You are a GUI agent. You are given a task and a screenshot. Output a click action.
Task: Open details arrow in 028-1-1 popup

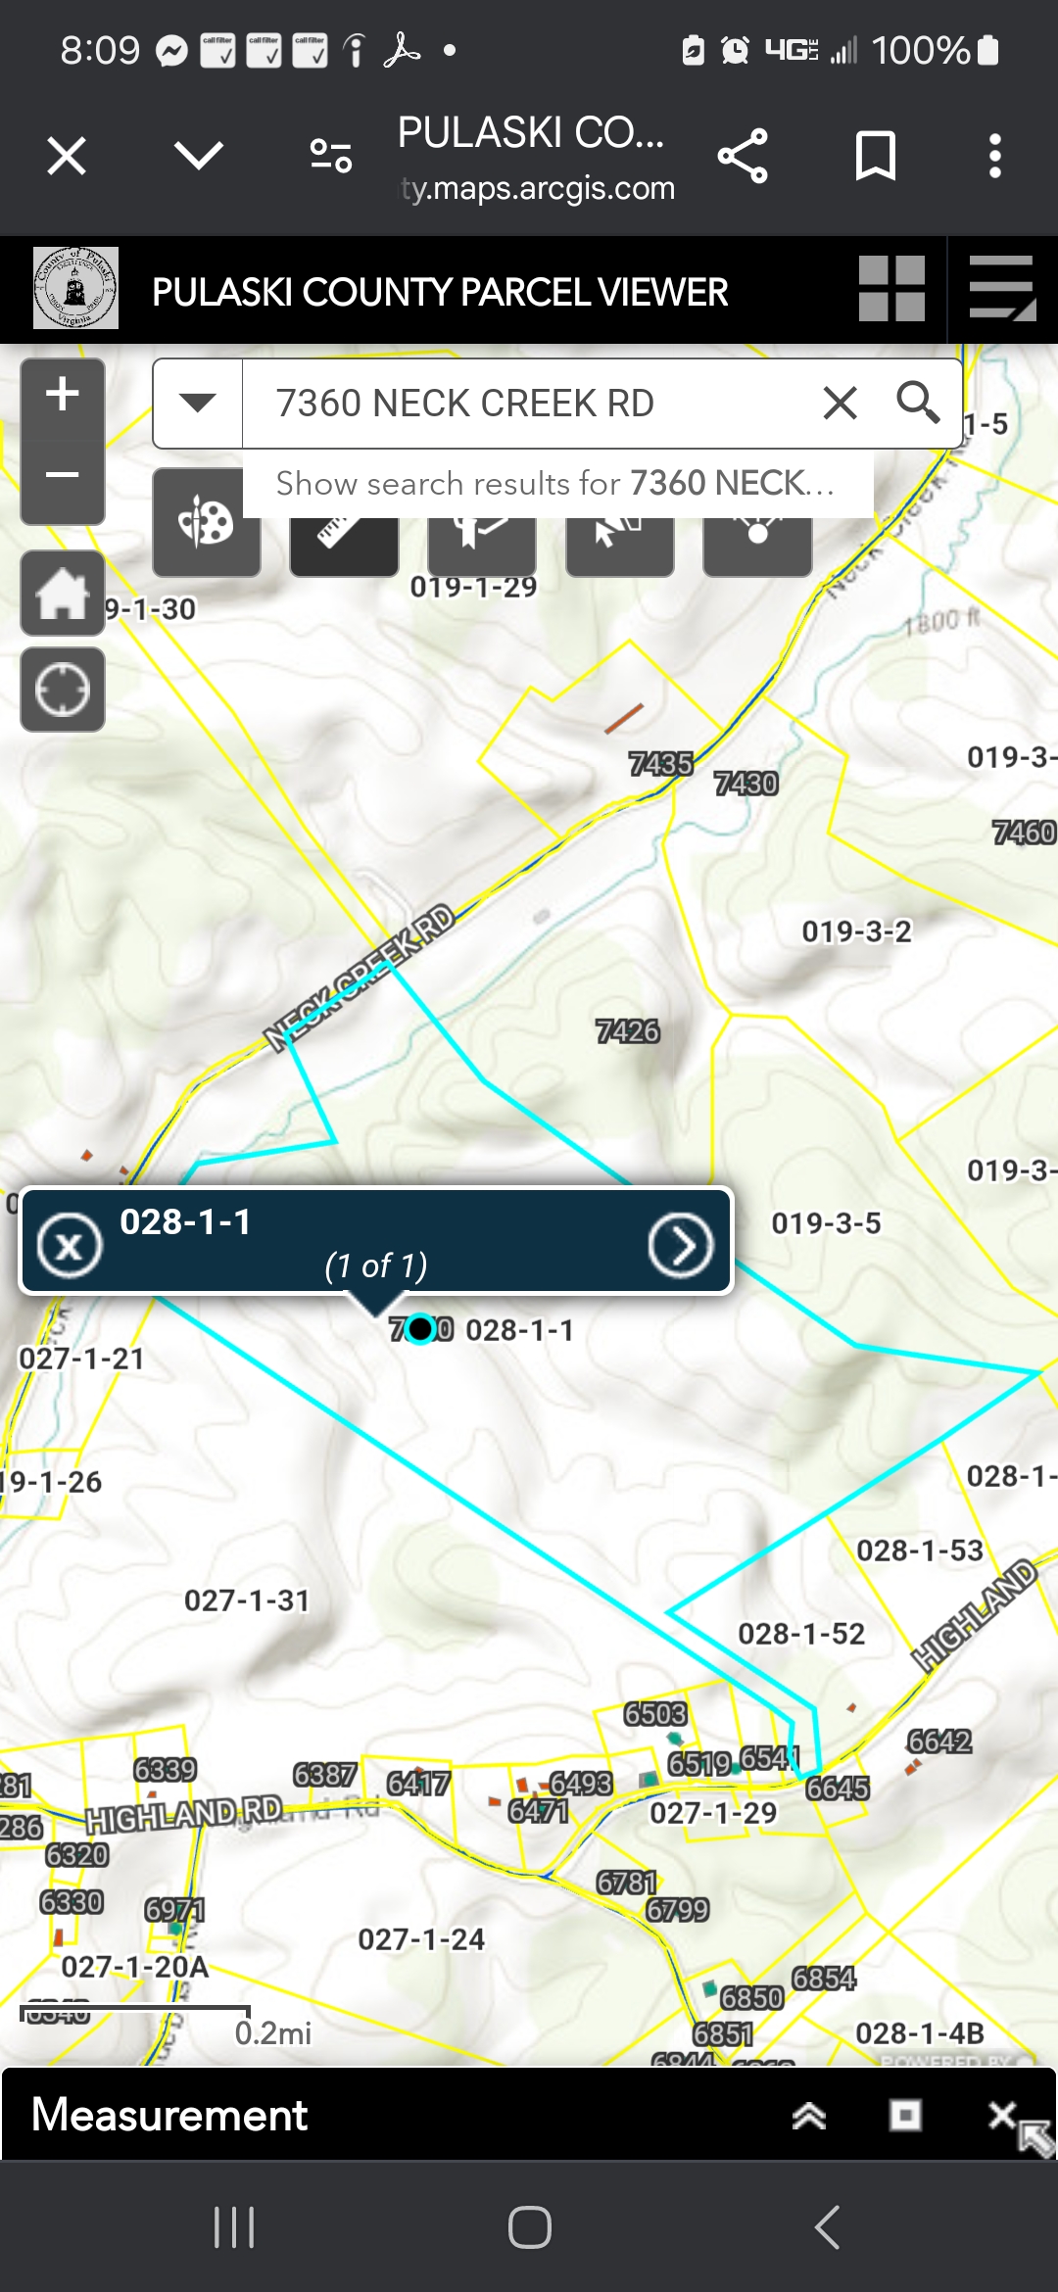point(680,1245)
